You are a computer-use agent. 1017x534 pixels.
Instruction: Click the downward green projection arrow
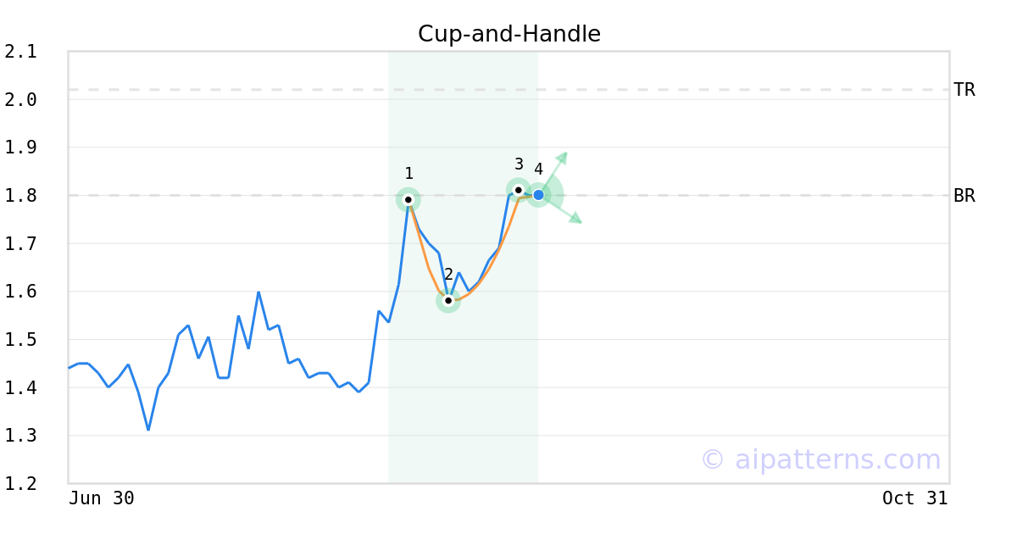tap(564, 210)
